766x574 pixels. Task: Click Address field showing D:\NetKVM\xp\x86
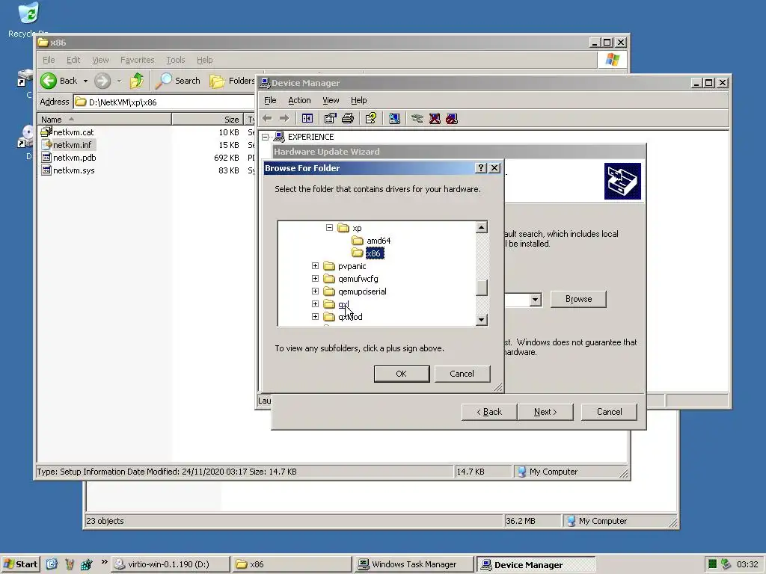click(164, 102)
